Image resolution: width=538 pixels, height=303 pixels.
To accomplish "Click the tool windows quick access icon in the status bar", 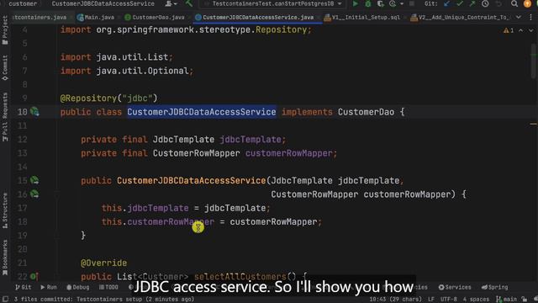I will (x=5, y=300).
